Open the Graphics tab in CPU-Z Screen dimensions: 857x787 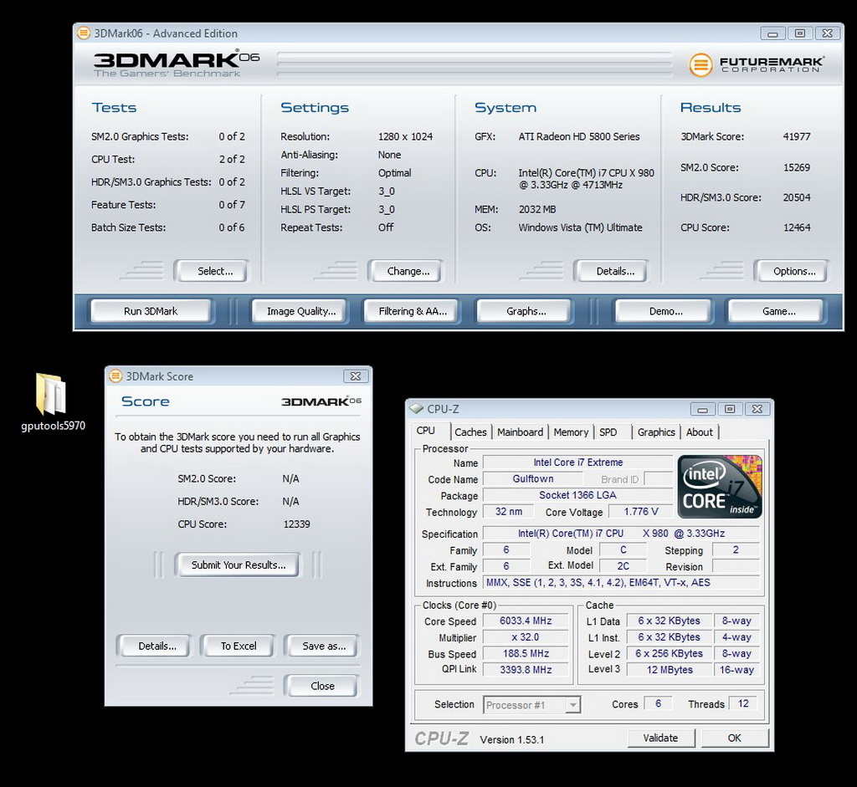tap(656, 432)
